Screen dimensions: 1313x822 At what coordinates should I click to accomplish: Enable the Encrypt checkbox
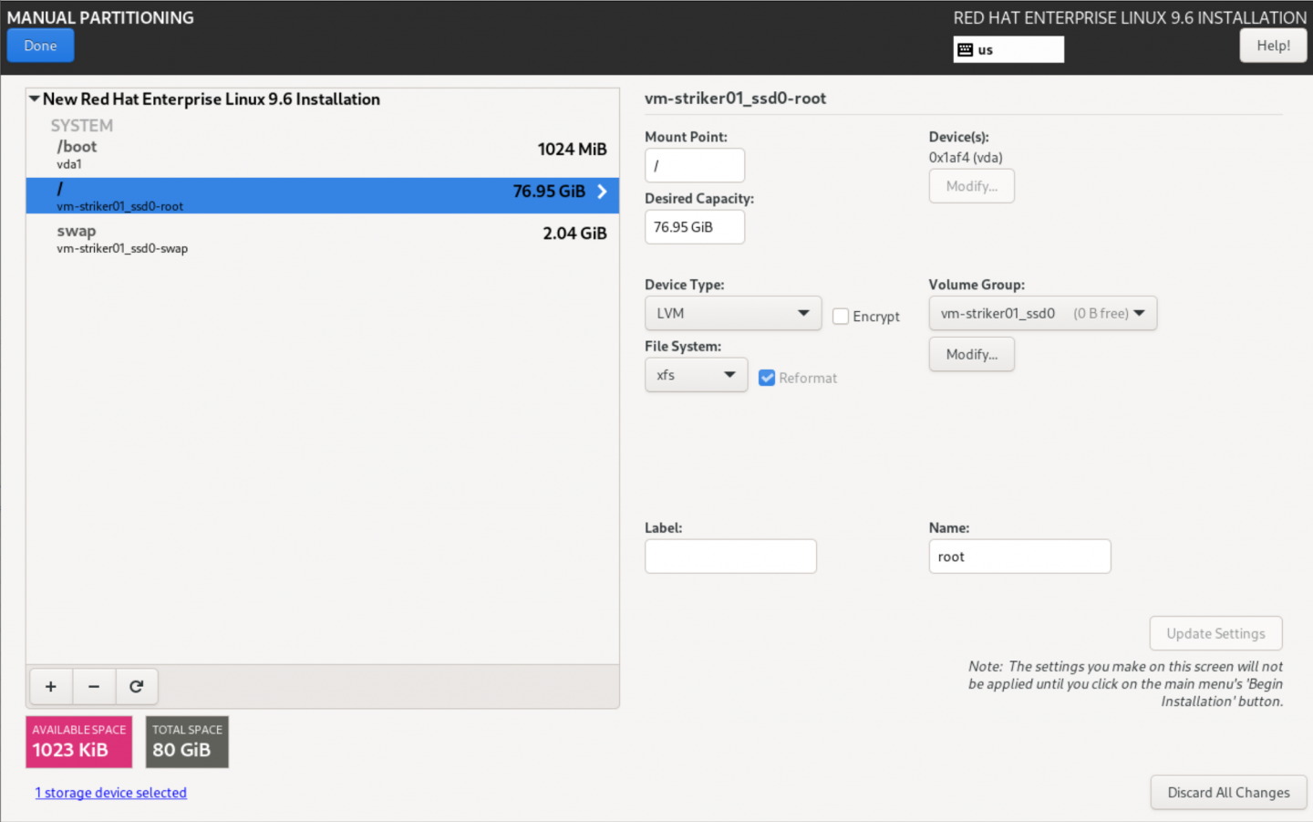coord(841,317)
